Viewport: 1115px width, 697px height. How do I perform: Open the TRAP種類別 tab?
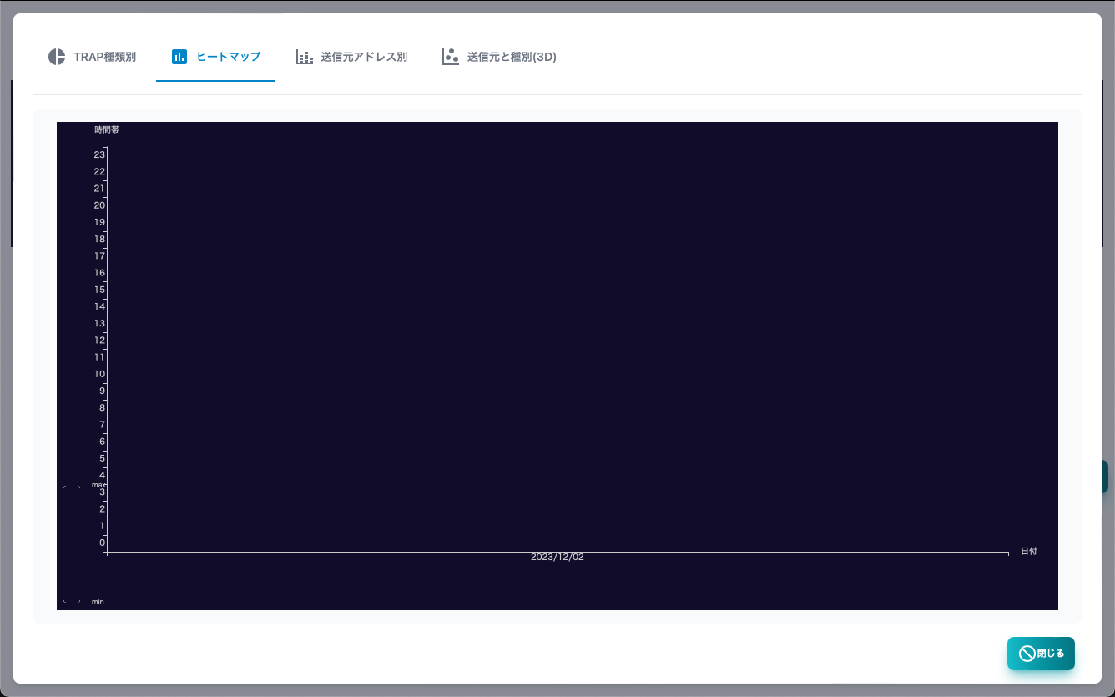[92, 57]
